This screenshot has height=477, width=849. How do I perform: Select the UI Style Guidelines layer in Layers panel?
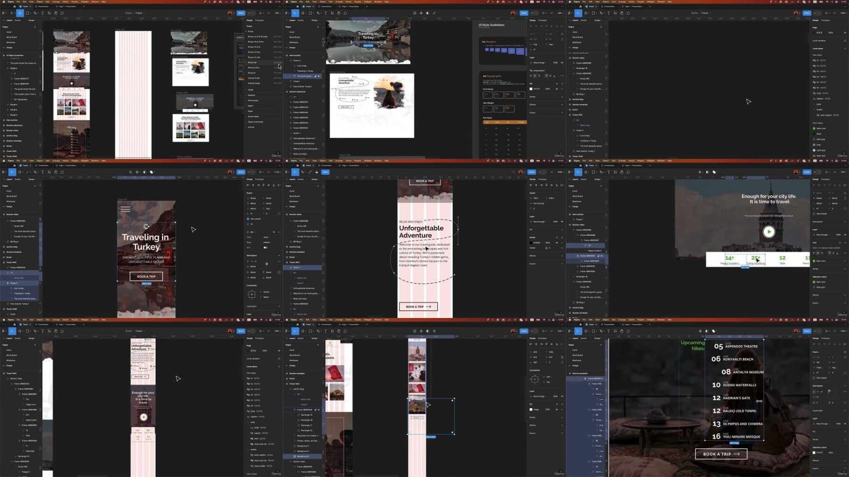[x=15, y=55]
